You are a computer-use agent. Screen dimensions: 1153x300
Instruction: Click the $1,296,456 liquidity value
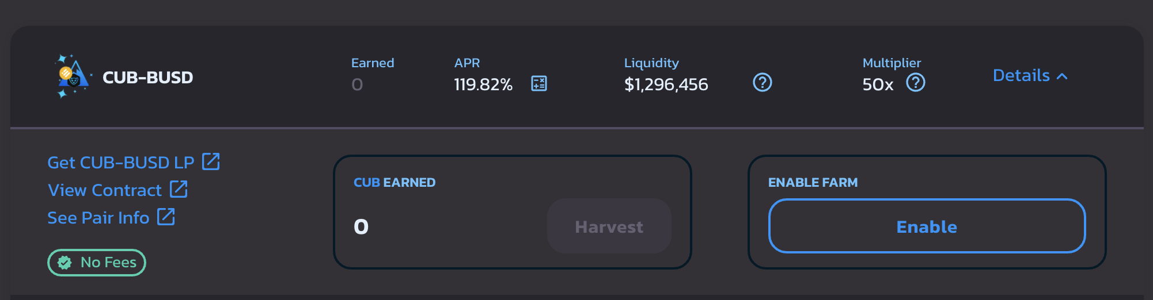point(666,85)
